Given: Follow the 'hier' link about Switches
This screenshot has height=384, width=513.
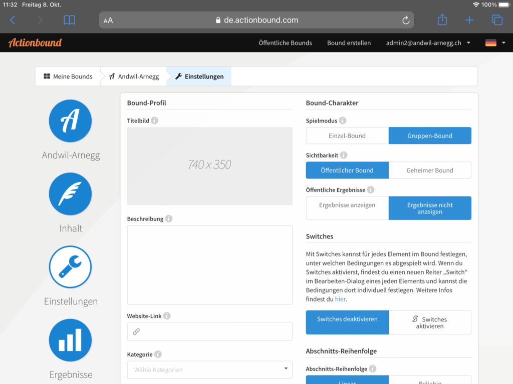Looking at the screenshot, I should coord(340,299).
